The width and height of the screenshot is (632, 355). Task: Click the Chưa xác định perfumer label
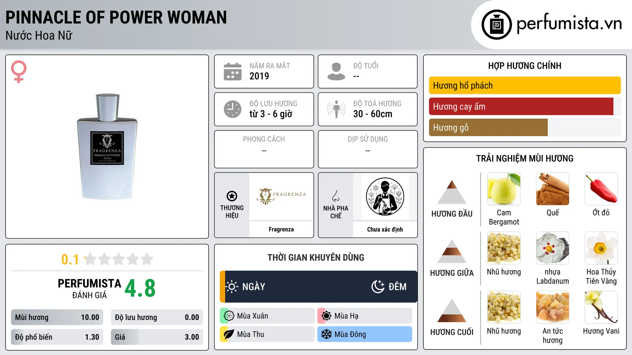[385, 229]
